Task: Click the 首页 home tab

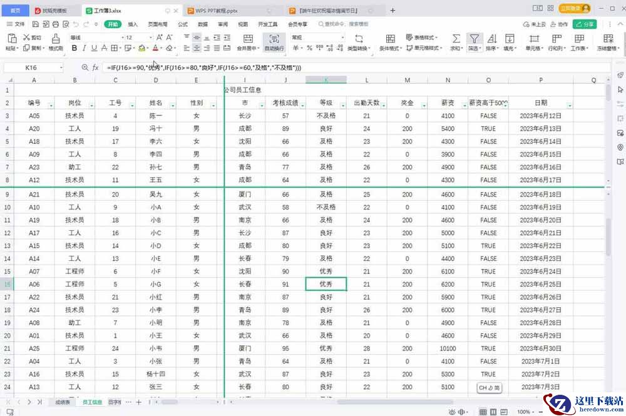Action: coord(15,11)
